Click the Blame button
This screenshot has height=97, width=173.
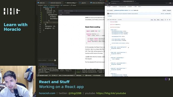pos(158,20)
